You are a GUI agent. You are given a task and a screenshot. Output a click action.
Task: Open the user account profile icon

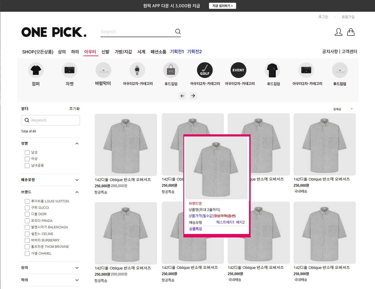(338, 32)
